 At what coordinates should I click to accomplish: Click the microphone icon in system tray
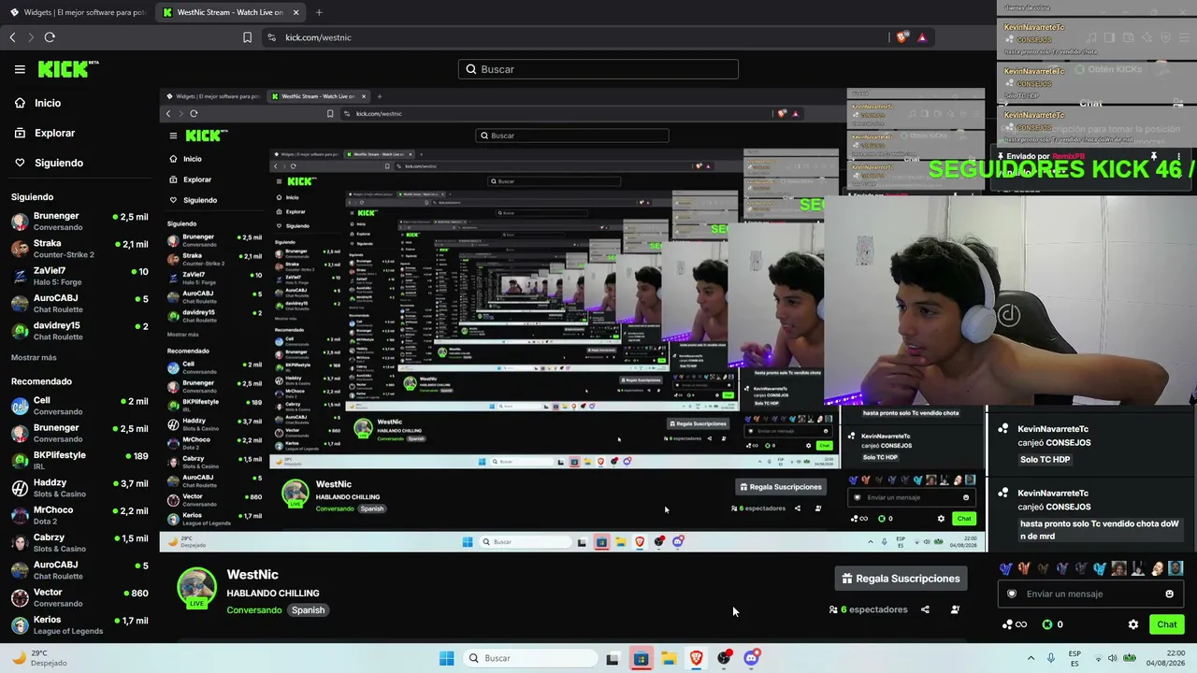[1051, 658]
